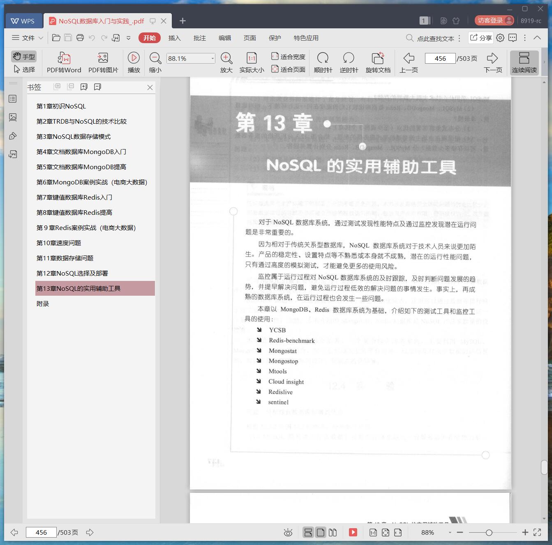Switch to single-page layout in status bar
552x545 pixels.
[321, 533]
